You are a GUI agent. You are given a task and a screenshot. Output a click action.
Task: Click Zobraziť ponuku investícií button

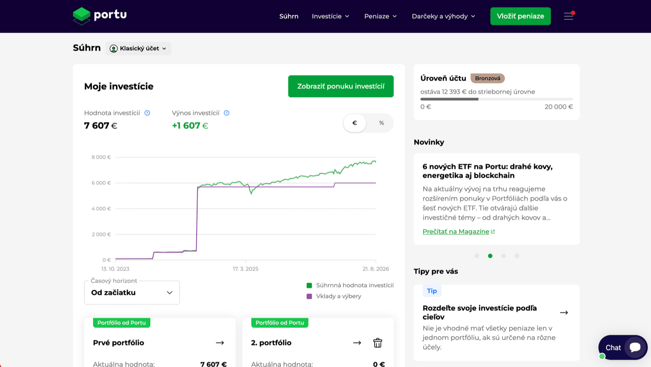[x=341, y=86]
